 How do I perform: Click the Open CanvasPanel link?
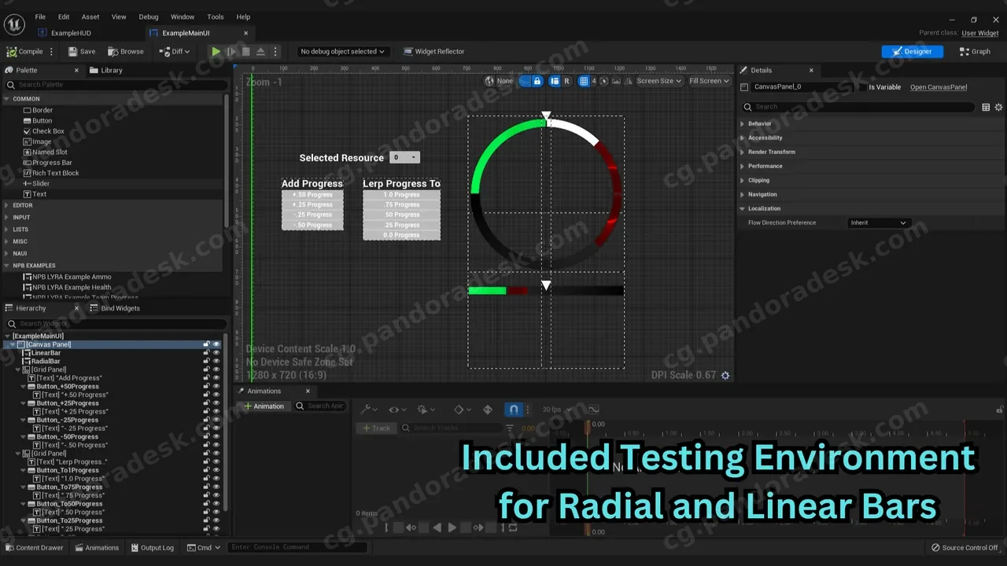[939, 86]
